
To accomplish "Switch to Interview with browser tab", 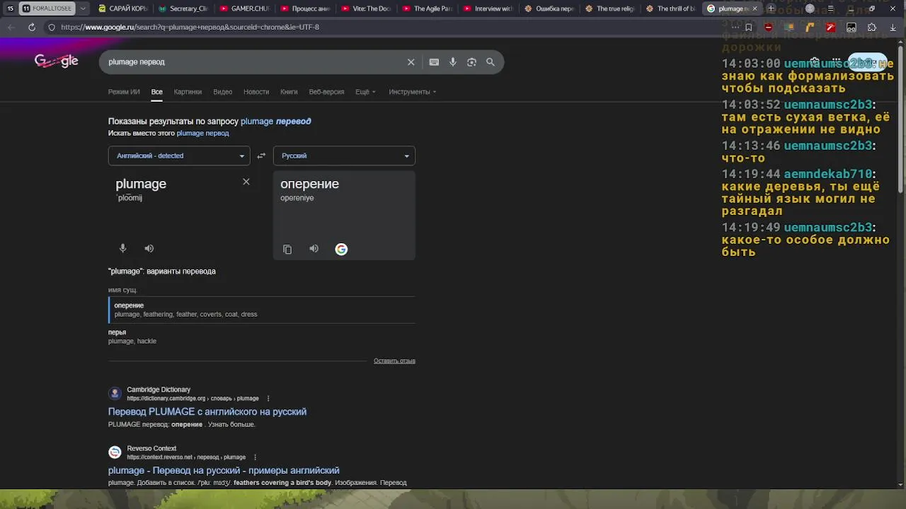I will 488,8.
